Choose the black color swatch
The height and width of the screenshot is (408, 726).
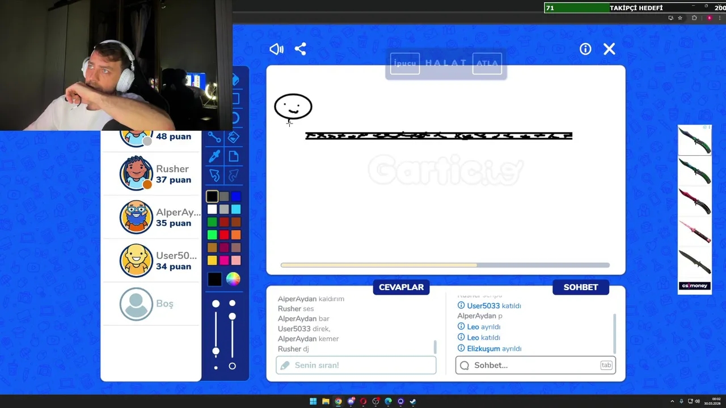212,197
